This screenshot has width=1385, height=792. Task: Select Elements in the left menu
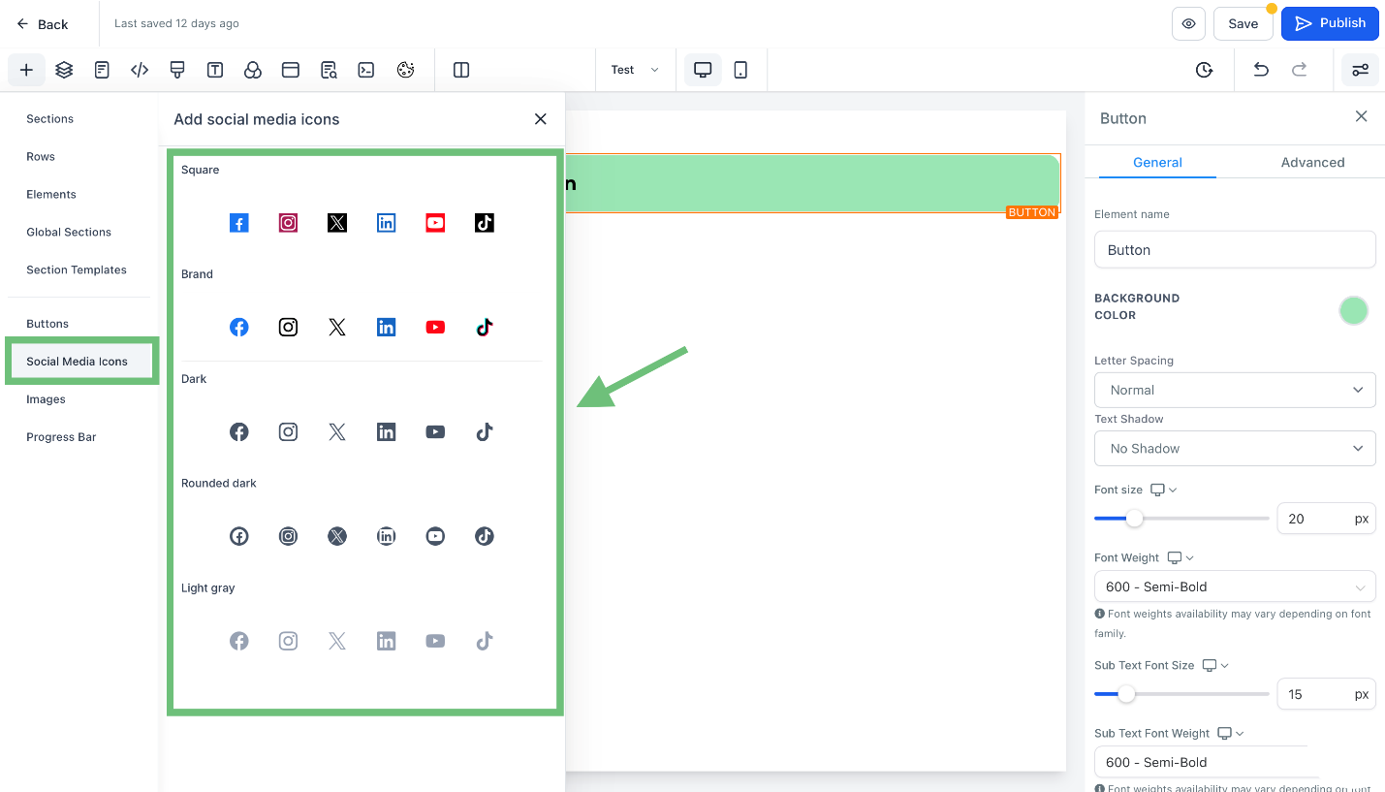(51, 194)
